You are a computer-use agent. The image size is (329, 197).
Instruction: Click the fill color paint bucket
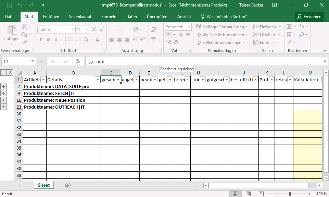coord(86,40)
